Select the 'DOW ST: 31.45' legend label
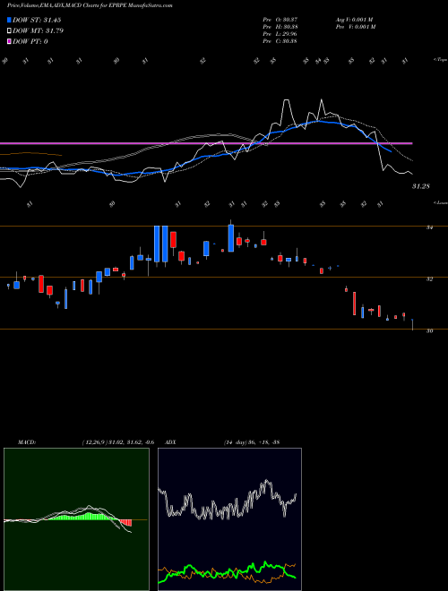 [x=37, y=20]
